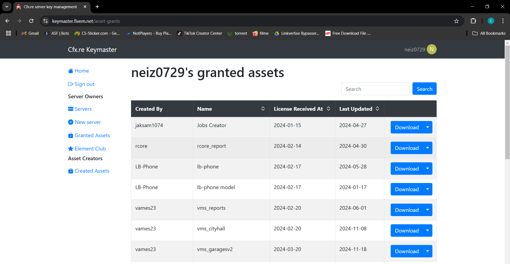Focus the Search text field
Screen dimensions: 510x264
pyautogui.click(x=375, y=89)
